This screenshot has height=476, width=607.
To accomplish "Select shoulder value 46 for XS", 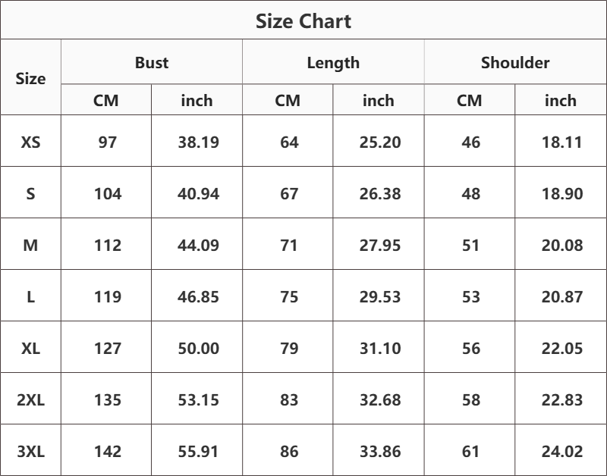I will click(x=470, y=142).
